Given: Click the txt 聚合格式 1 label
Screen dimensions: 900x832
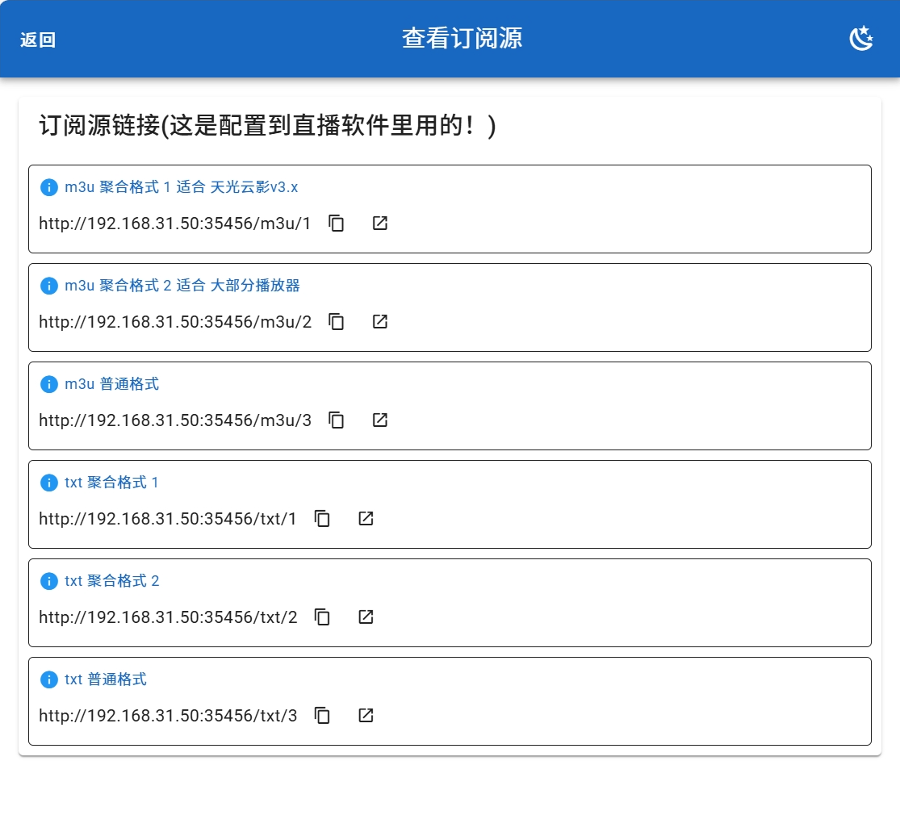Looking at the screenshot, I should click(111, 483).
